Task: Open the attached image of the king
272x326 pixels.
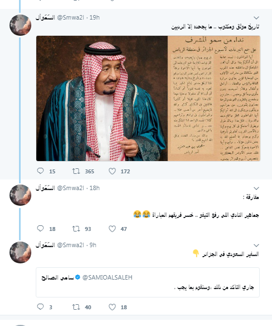Action: coord(102,98)
